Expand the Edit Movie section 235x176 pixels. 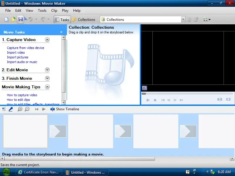(47, 70)
